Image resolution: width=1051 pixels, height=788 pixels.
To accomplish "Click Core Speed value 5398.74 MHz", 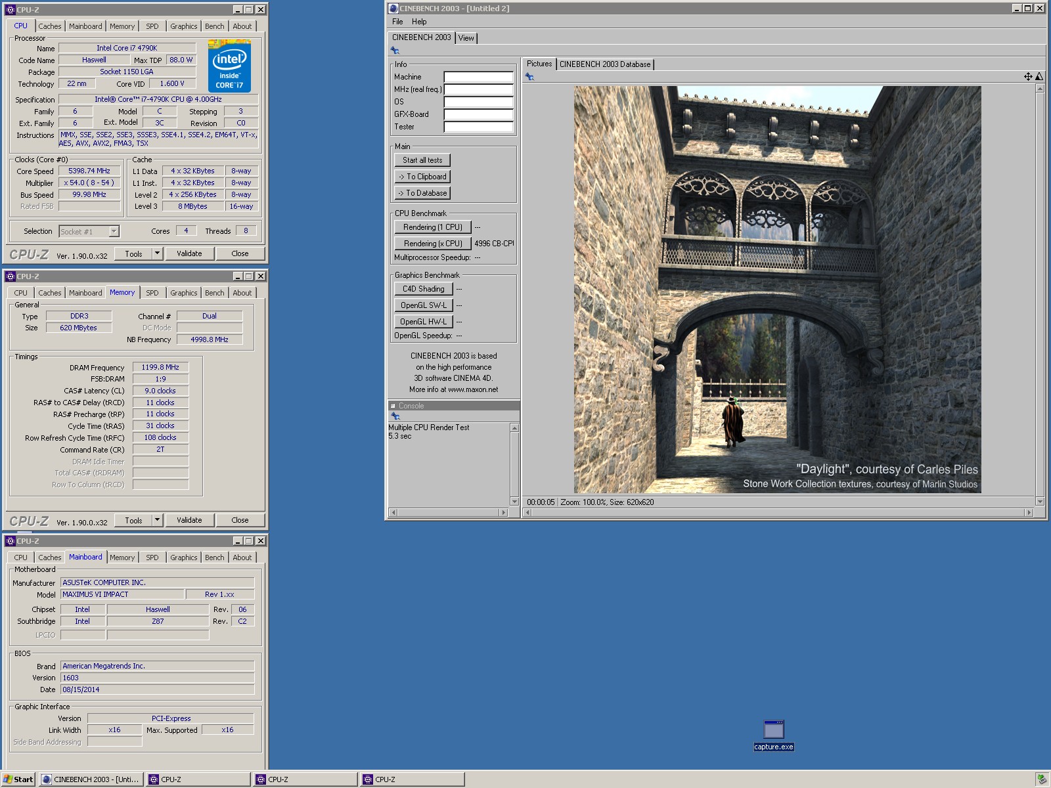I will coord(89,171).
